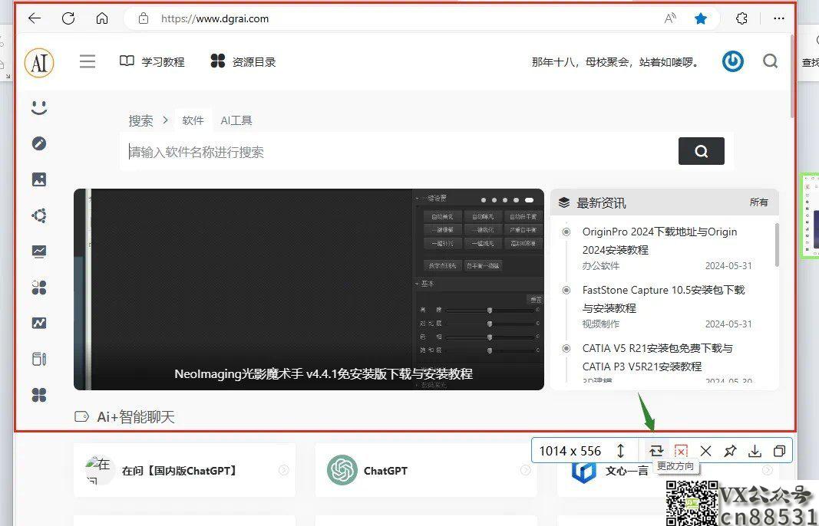
Task: Select the four-leaf sidebar icon above the chart
Action: coord(39,288)
